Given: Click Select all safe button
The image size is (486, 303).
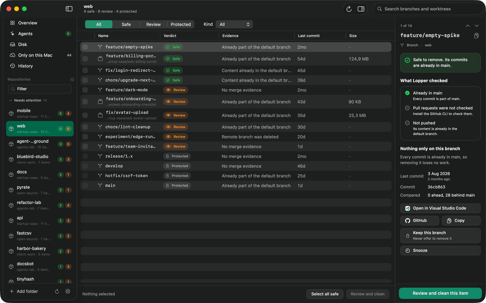Looking at the screenshot, I should (325, 294).
